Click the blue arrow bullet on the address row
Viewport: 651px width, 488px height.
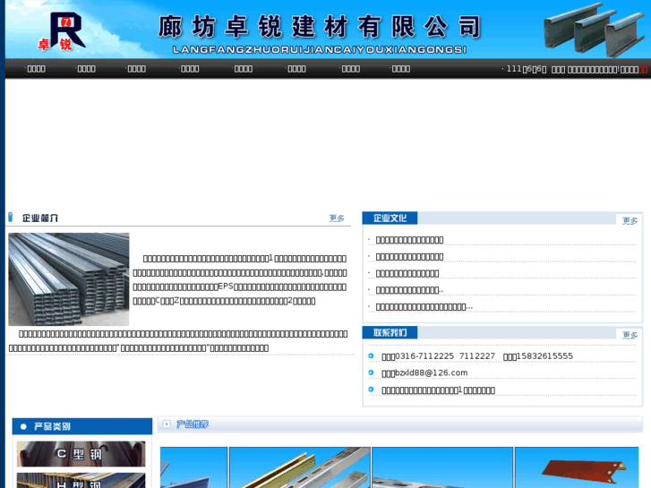372,390
